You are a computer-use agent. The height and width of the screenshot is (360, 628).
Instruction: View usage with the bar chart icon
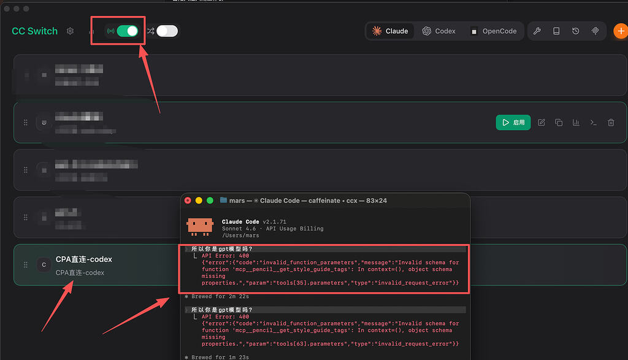[x=576, y=123]
